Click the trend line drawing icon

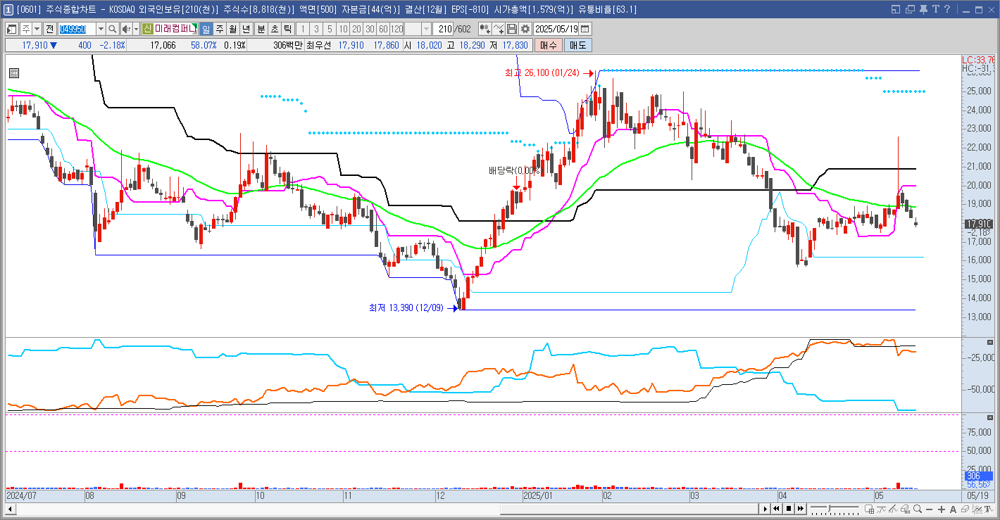(x=881, y=509)
